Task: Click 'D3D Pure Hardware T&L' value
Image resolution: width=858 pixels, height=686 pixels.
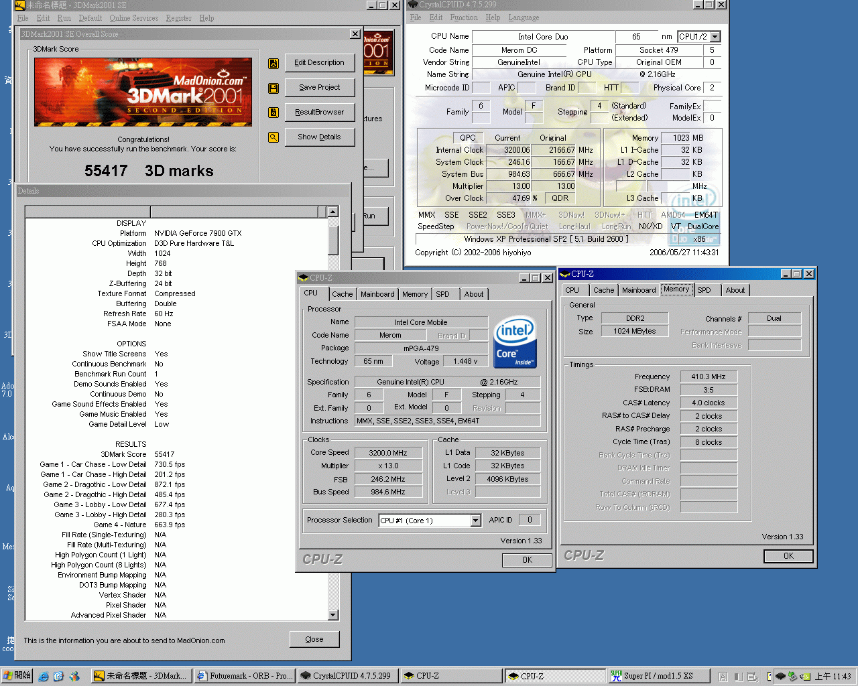Action: (194, 243)
